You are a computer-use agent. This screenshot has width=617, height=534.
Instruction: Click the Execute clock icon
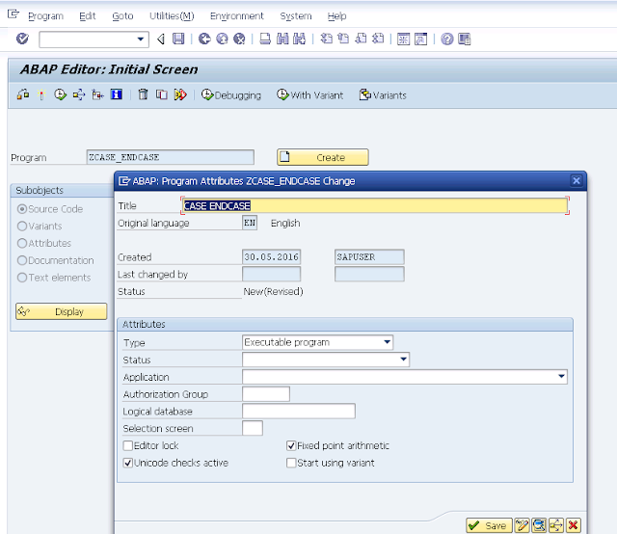pyautogui.click(x=60, y=94)
